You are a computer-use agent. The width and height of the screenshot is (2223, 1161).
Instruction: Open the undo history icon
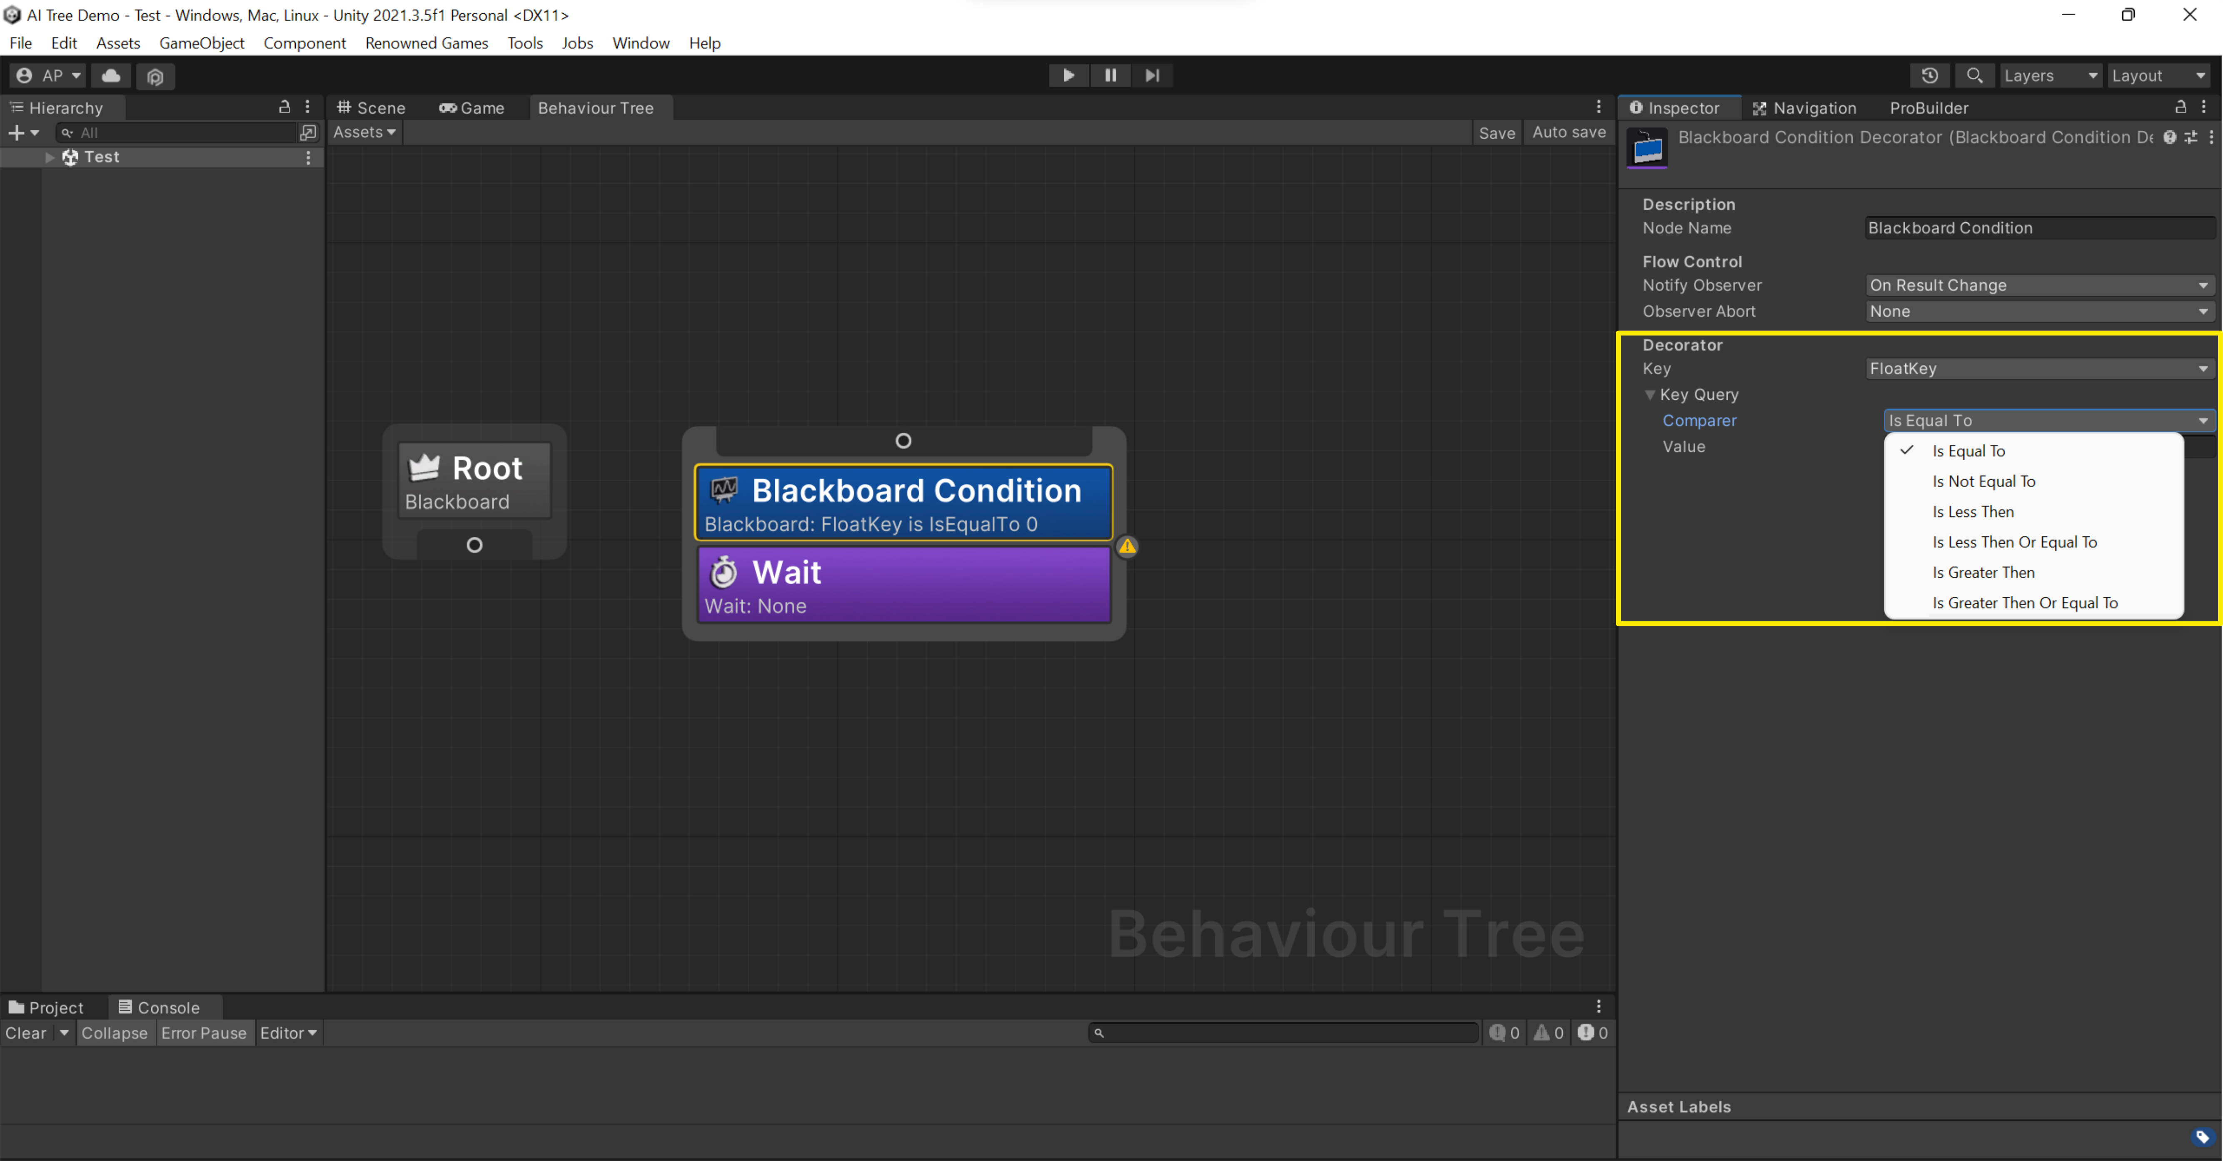pos(1930,76)
